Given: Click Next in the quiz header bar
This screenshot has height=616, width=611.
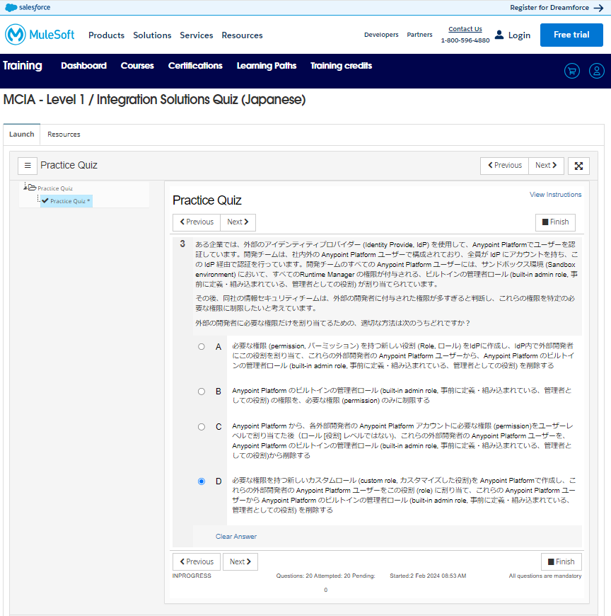Looking at the screenshot, I should point(546,166).
